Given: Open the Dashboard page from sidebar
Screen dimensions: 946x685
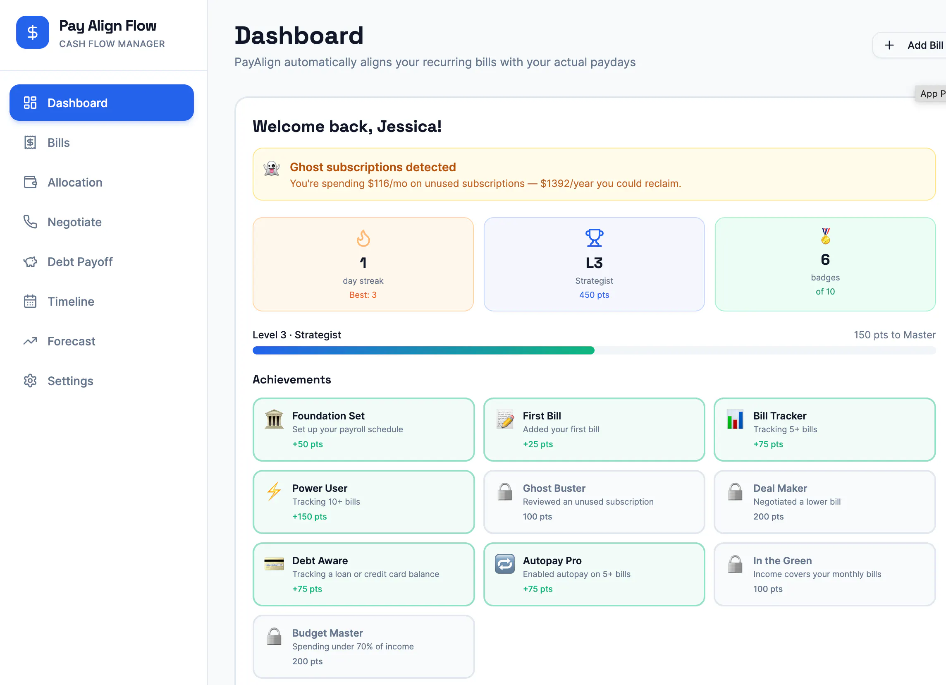Looking at the screenshot, I should (x=102, y=103).
